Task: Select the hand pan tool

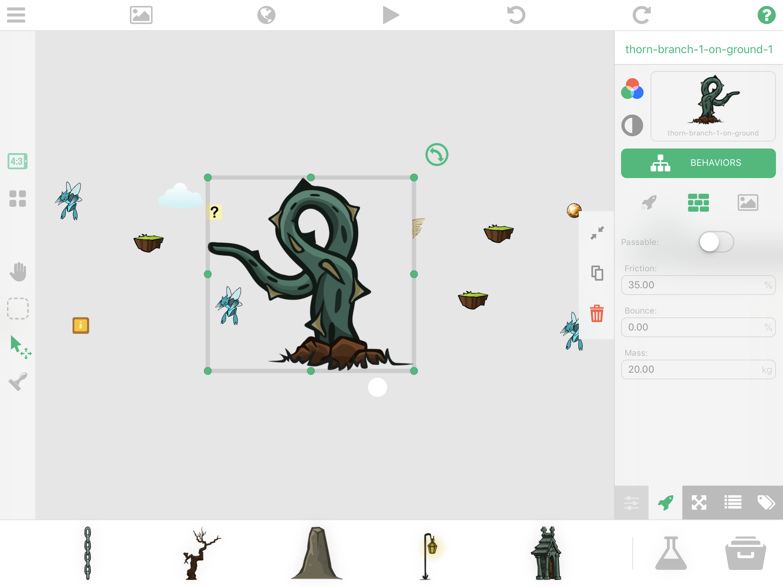Action: (x=18, y=272)
